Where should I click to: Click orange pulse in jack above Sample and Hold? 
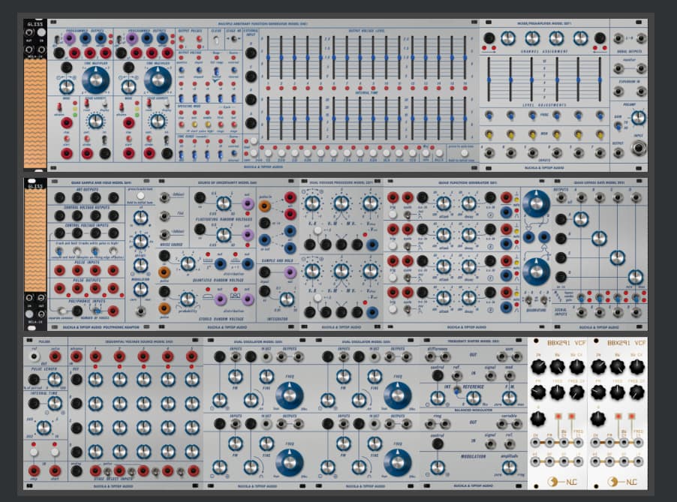(x=265, y=206)
